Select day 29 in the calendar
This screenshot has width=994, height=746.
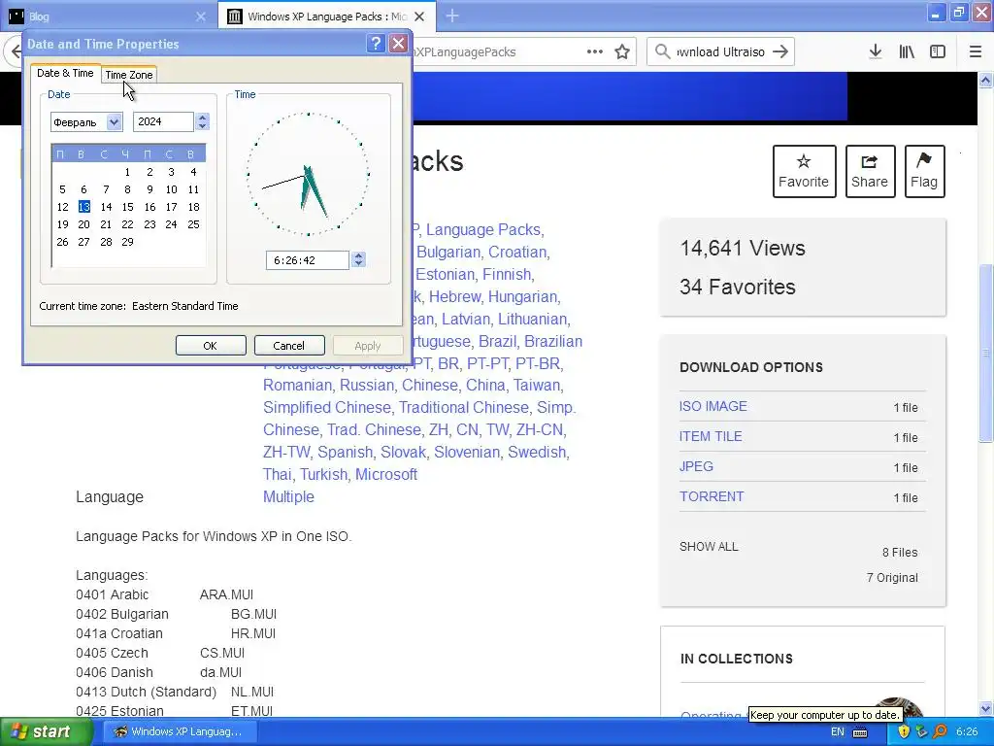point(127,242)
